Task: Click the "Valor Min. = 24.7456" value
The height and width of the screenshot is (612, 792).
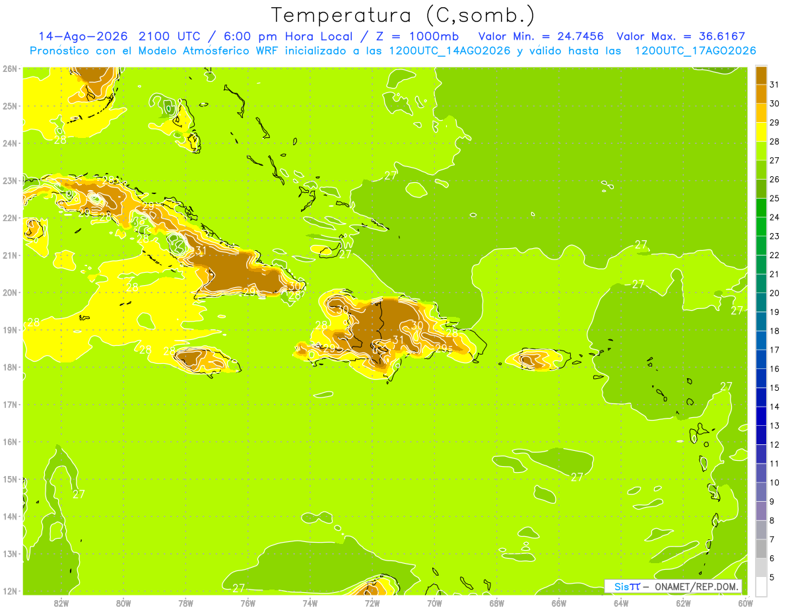Action: click(x=541, y=36)
